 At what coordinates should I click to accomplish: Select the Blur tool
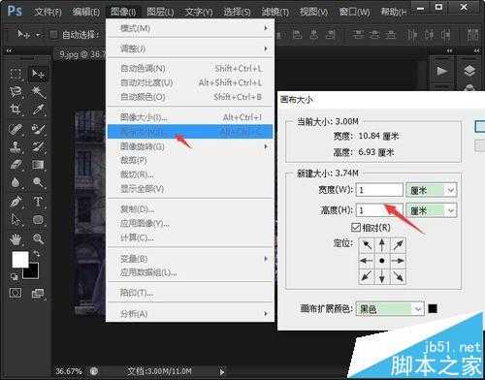point(16,182)
